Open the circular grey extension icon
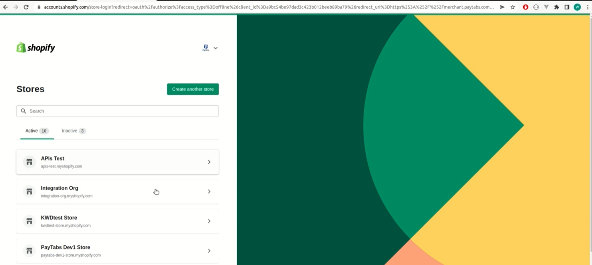592x265 pixels. 536,7
